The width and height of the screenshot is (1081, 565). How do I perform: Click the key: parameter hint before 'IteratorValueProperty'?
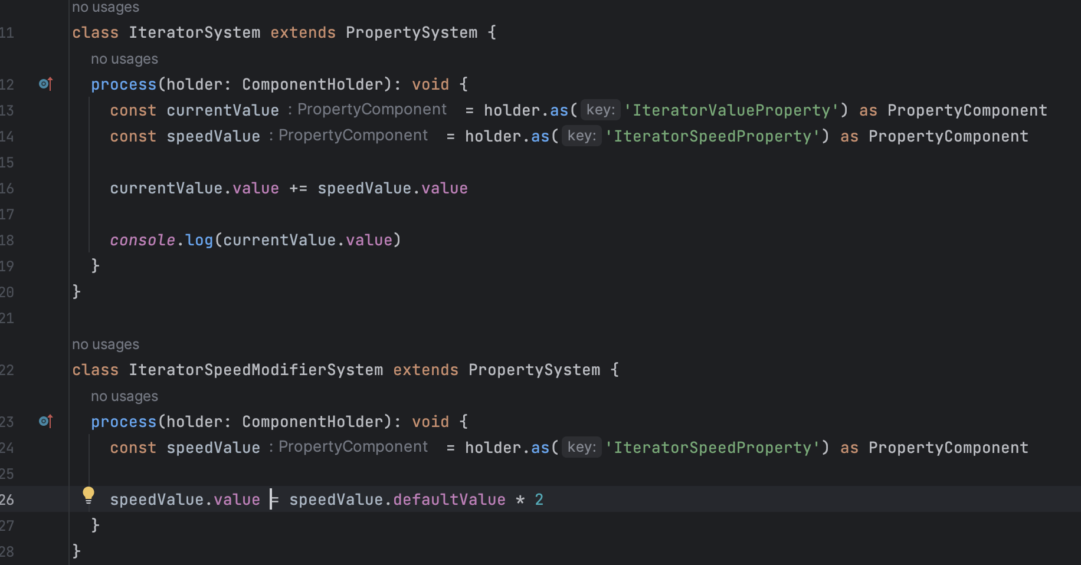click(601, 110)
